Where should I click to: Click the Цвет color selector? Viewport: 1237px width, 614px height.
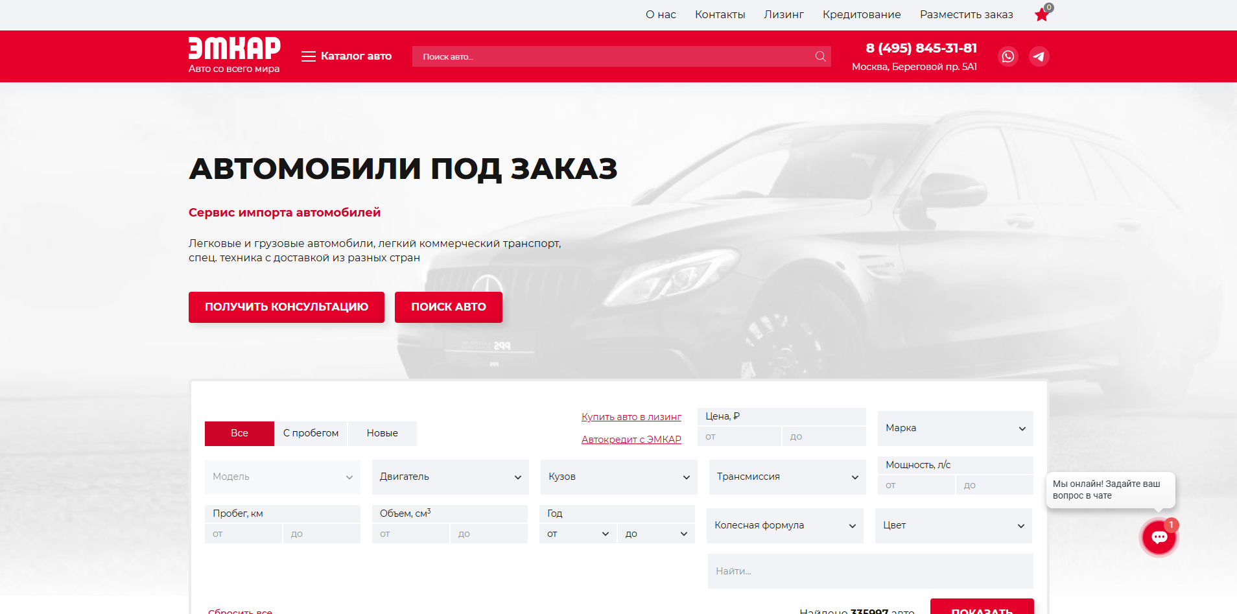[x=953, y=525]
